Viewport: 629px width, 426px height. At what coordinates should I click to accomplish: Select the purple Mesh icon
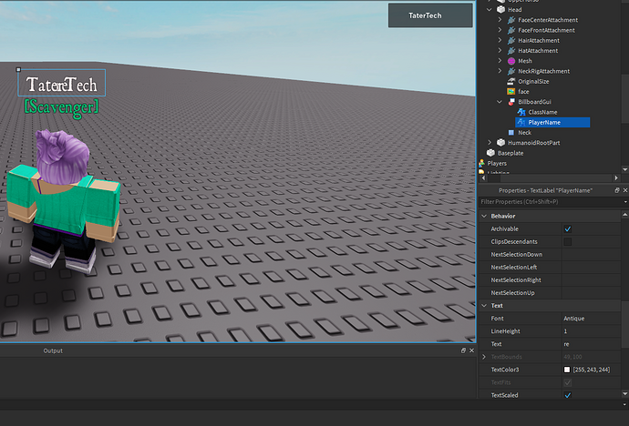(511, 61)
